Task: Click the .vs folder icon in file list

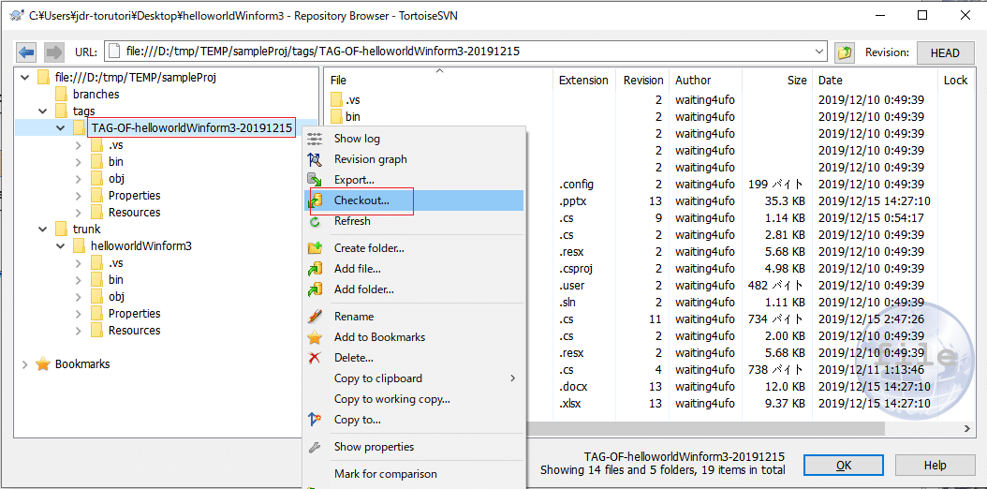Action: (x=337, y=99)
